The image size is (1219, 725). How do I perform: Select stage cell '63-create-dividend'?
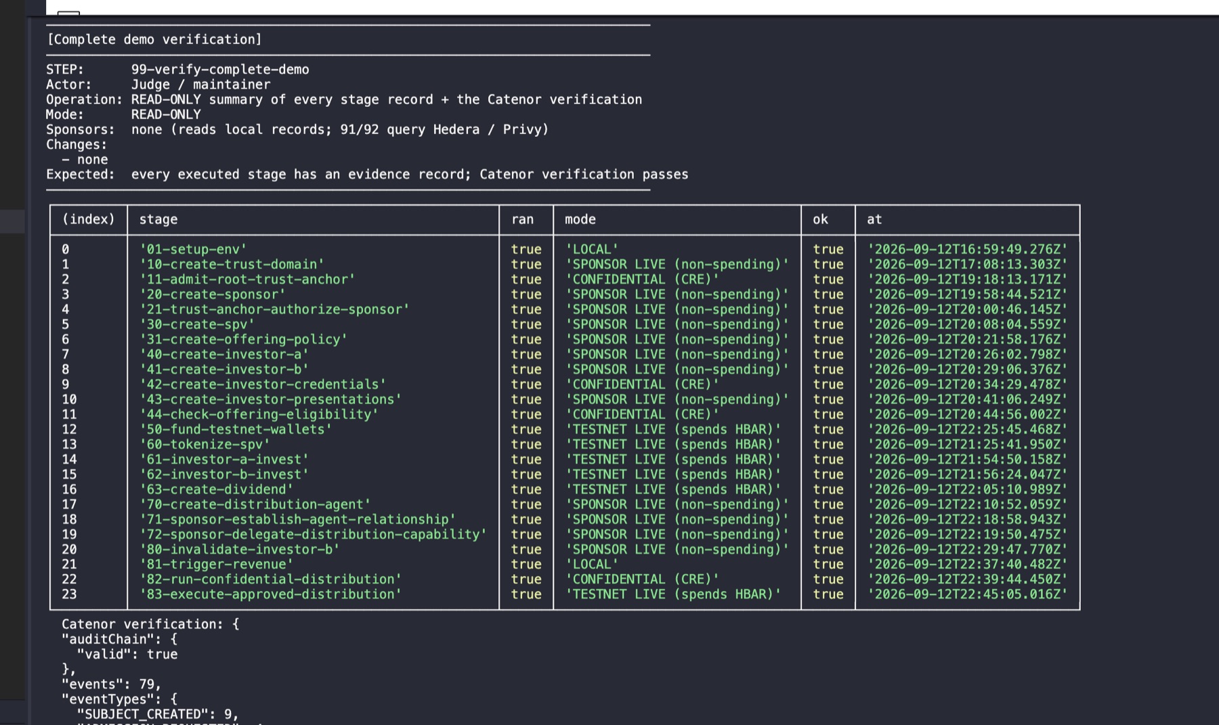point(216,489)
